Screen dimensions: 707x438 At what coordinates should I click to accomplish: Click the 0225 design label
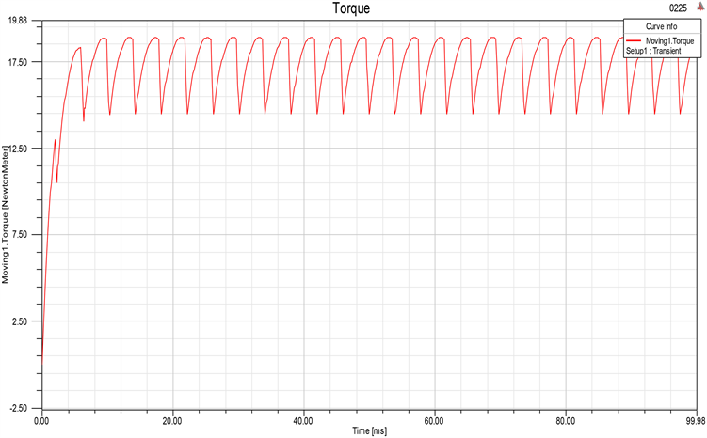tap(677, 7)
